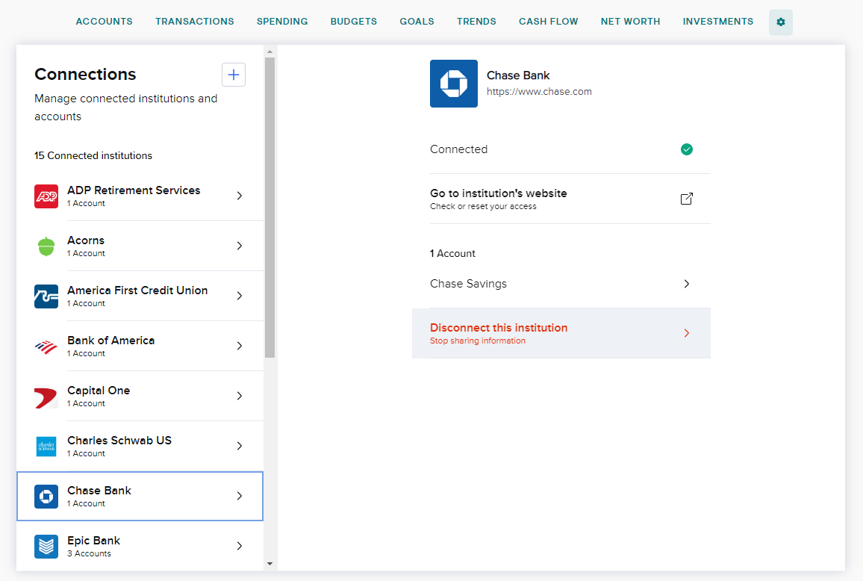Image resolution: width=863 pixels, height=581 pixels.
Task: Click the Acorns green acorn logo
Action: (x=46, y=246)
